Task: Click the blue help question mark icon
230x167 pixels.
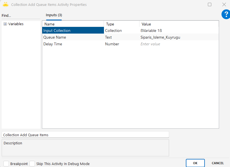Action: pos(226,14)
